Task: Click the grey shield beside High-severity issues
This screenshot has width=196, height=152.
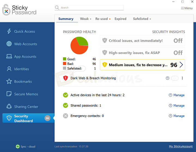Action: [105, 53]
